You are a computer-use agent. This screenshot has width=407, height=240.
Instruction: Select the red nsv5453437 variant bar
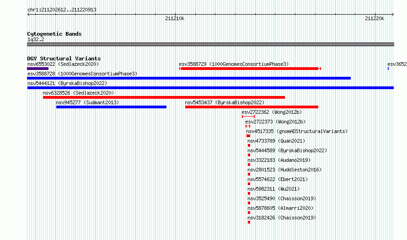(x=252, y=107)
